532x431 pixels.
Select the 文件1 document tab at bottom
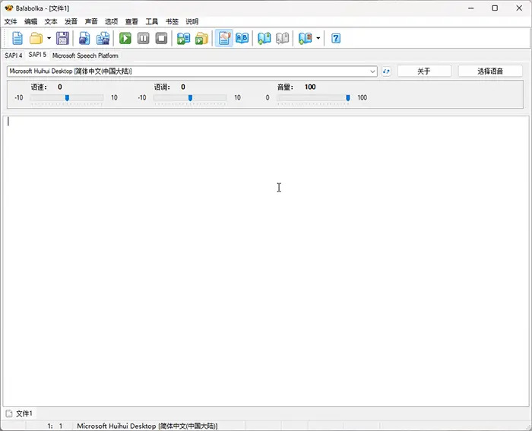(19, 414)
